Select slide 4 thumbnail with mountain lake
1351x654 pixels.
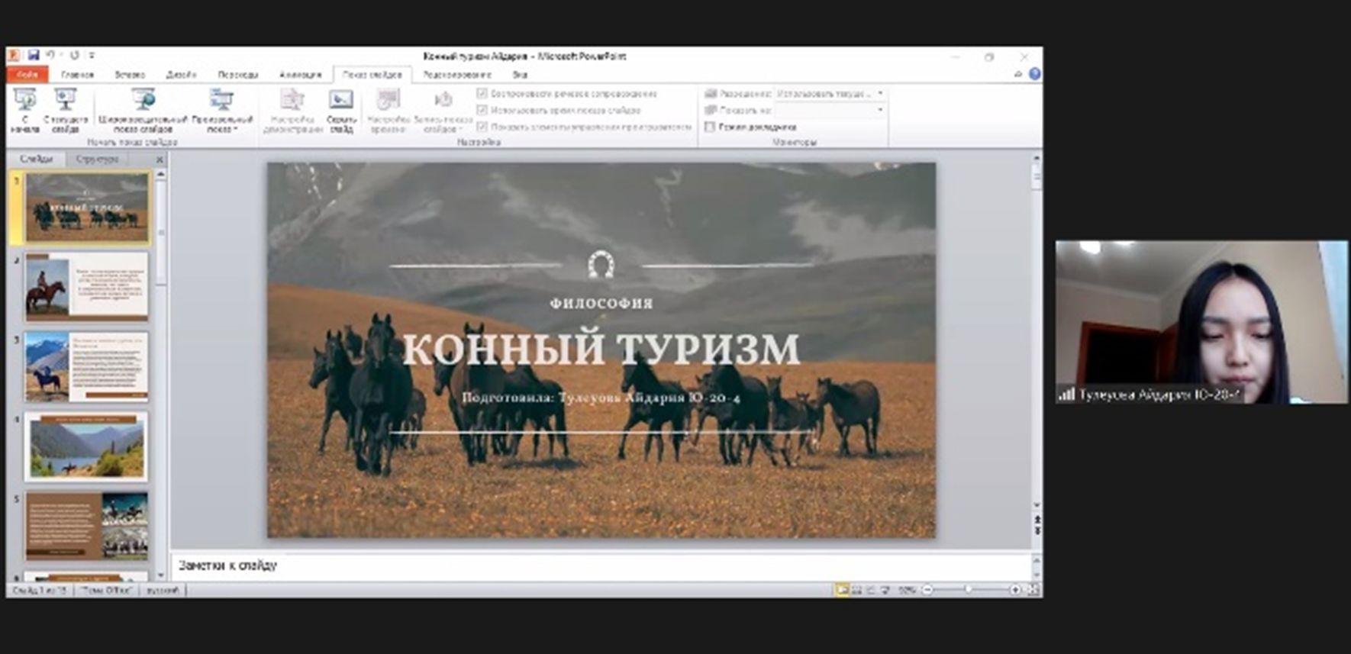tap(86, 446)
